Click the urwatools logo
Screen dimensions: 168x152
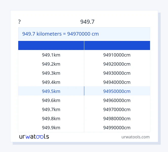(x=34, y=137)
